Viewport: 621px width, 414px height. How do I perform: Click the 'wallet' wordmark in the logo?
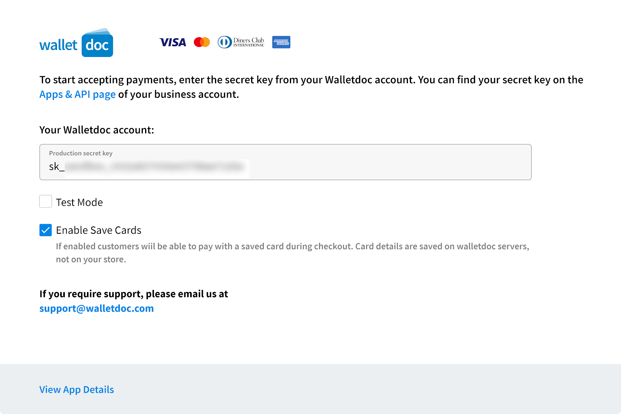tap(58, 45)
